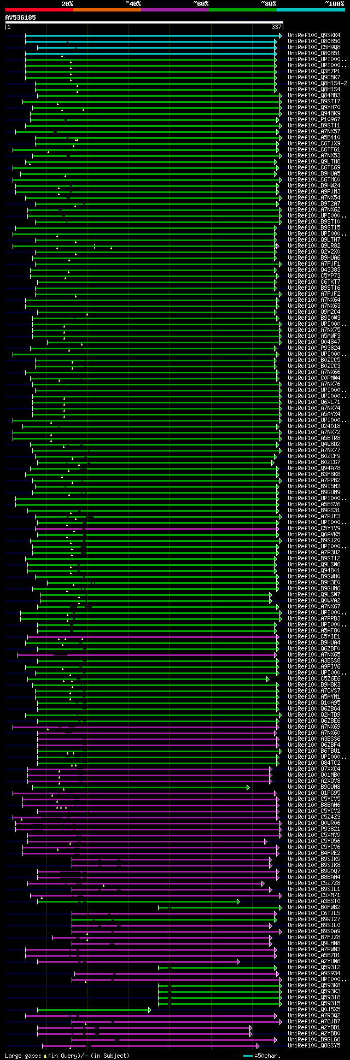This screenshot has width=350, height=1060.
Task: Click the UniRef100_A5B410 label
Action: pos(314,138)
